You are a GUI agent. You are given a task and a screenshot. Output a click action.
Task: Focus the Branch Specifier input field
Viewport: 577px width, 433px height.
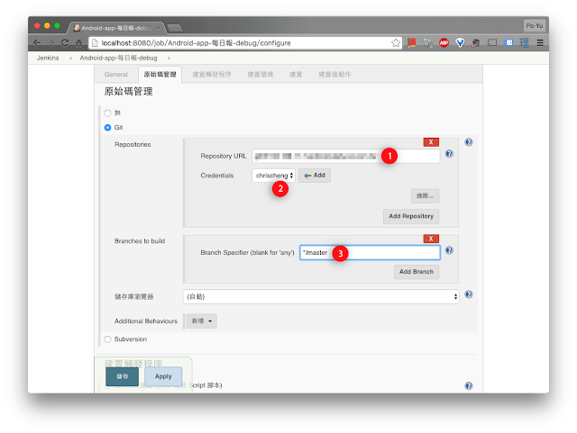tap(370, 253)
